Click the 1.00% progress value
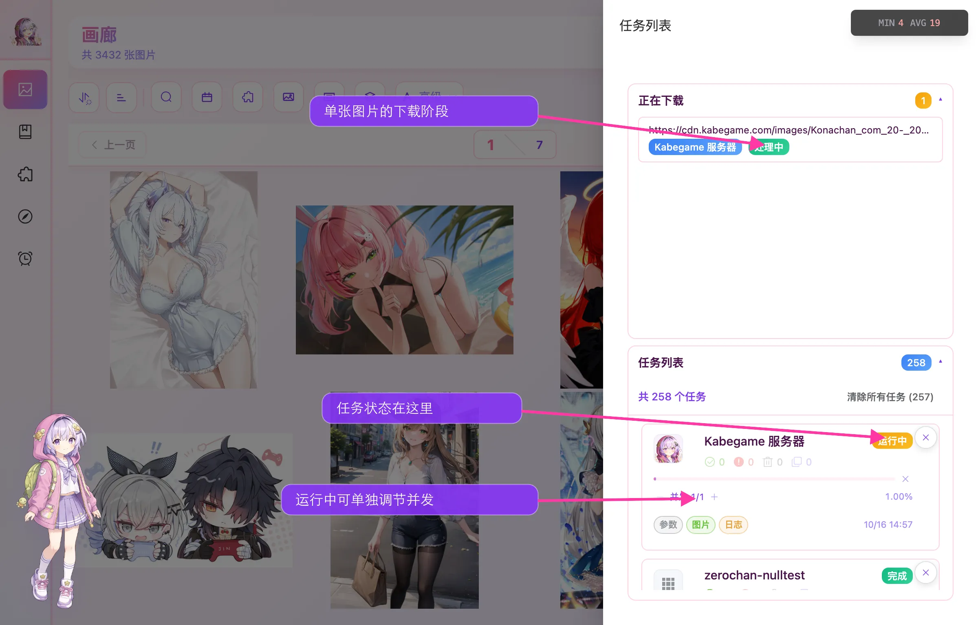This screenshot has height=625, width=978. coord(899,496)
